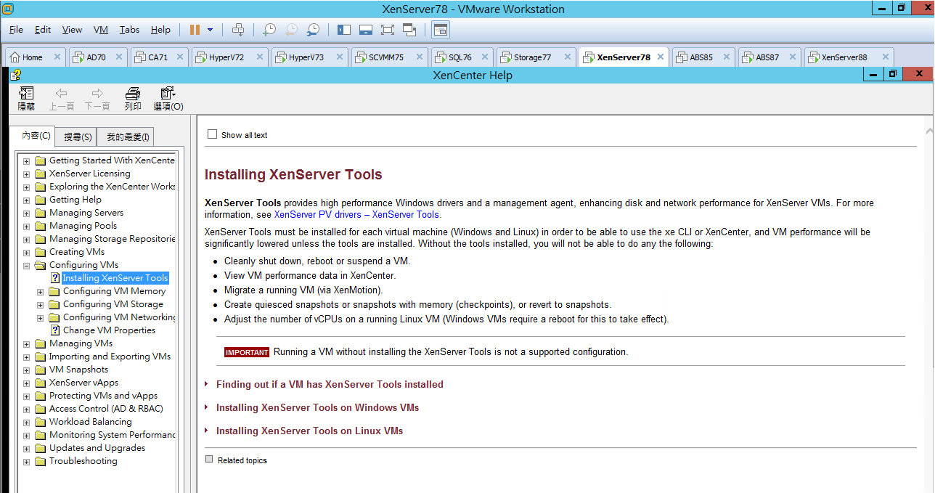The image size is (935, 493).
Task: Select the Change VM Properties topic
Action: coord(109,330)
